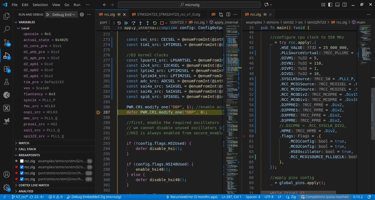Expand the ANALYSIS section
The image size is (375, 200).
pyautogui.click(x=54, y=191)
